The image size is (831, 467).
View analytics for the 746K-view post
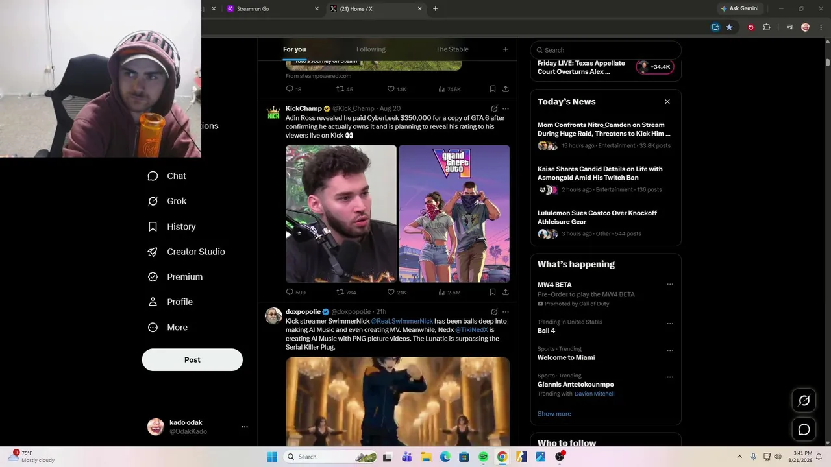point(441,89)
